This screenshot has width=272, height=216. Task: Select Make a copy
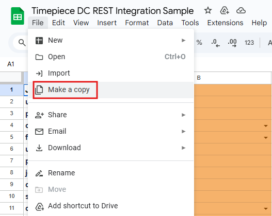(x=111, y=90)
